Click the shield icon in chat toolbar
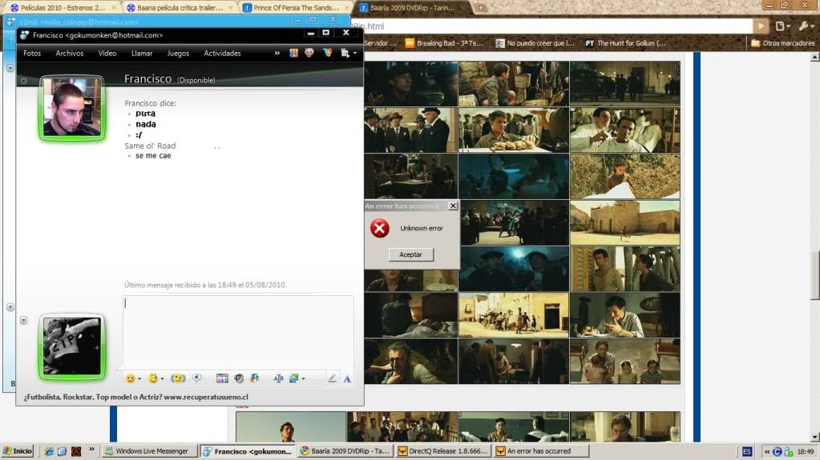The height and width of the screenshot is (460, 820). pos(327,52)
